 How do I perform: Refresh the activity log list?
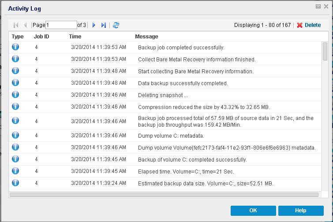[x=116, y=25]
